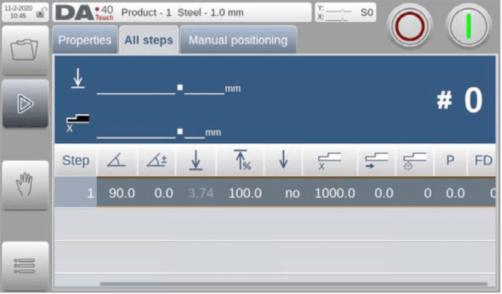This screenshot has height=294, width=502.
Task: Open the Properties tab
Action: [85, 40]
